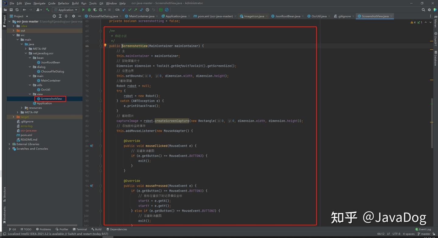This screenshot has height=238, width=438.
Task: Commit changes using the green checkmark icon
Action: point(130,10)
